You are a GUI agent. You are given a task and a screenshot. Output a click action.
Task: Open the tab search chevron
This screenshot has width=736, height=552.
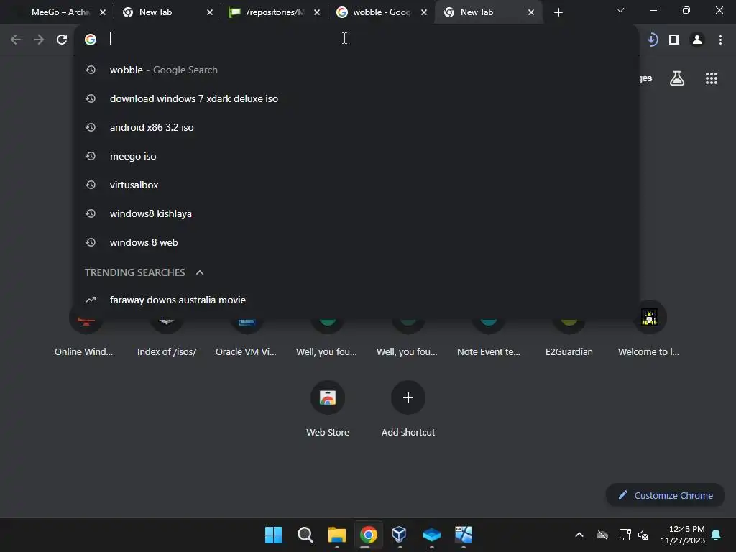pyautogui.click(x=620, y=10)
